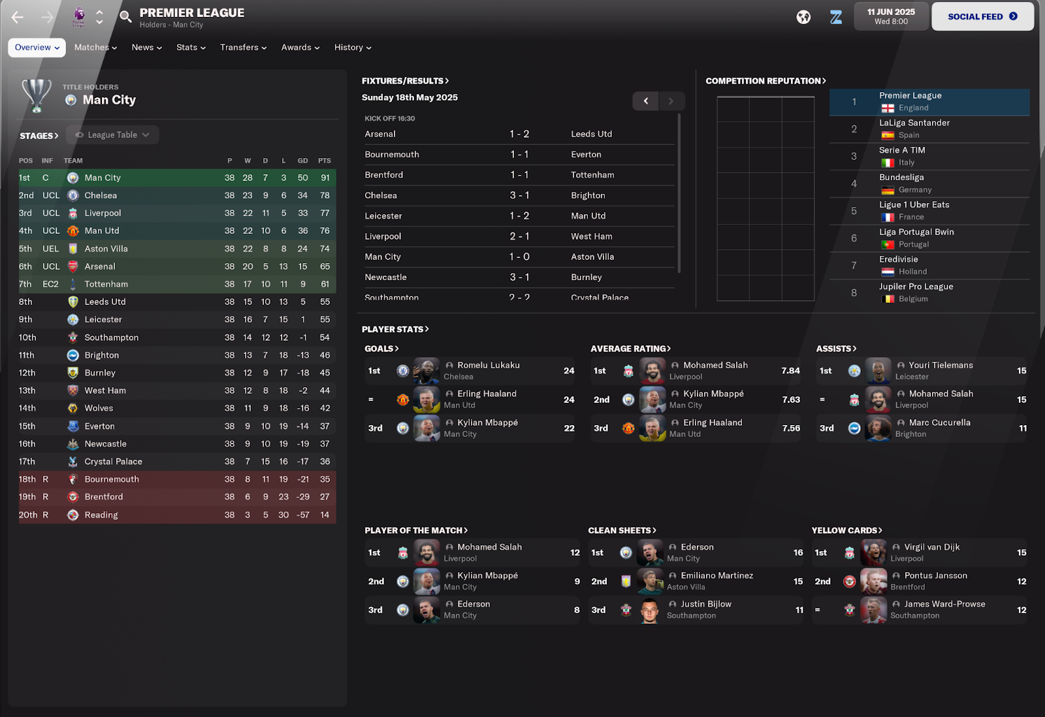The width and height of the screenshot is (1045, 717).
Task: Expand the Transfers menu
Action: point(243,48)
